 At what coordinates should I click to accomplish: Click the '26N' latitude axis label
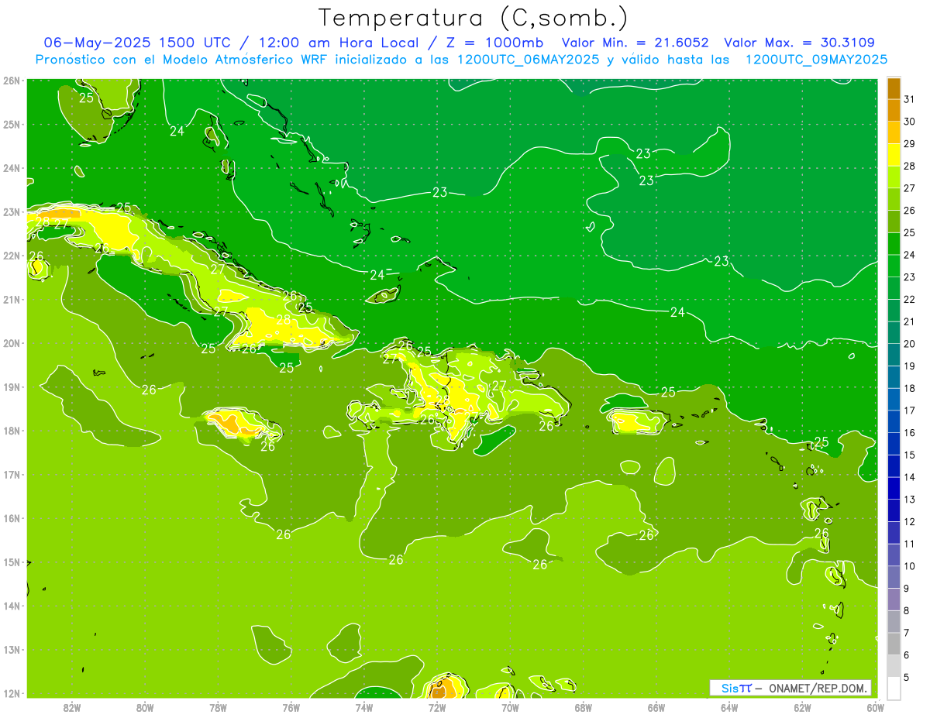pyautogui.click(x=12, y=81)
